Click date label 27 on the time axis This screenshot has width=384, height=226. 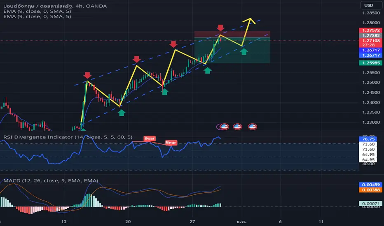coord(192,221)
